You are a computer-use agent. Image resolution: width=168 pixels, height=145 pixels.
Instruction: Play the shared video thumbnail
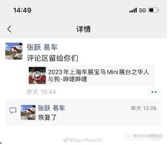pyautogui.click(x=37, y=75)
